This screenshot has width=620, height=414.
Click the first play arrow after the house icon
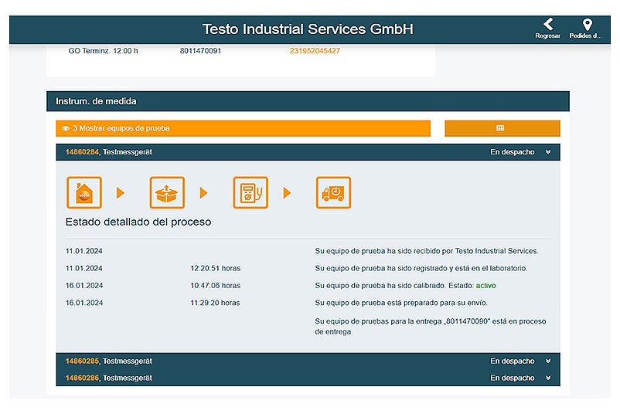(x=121, y=193)
